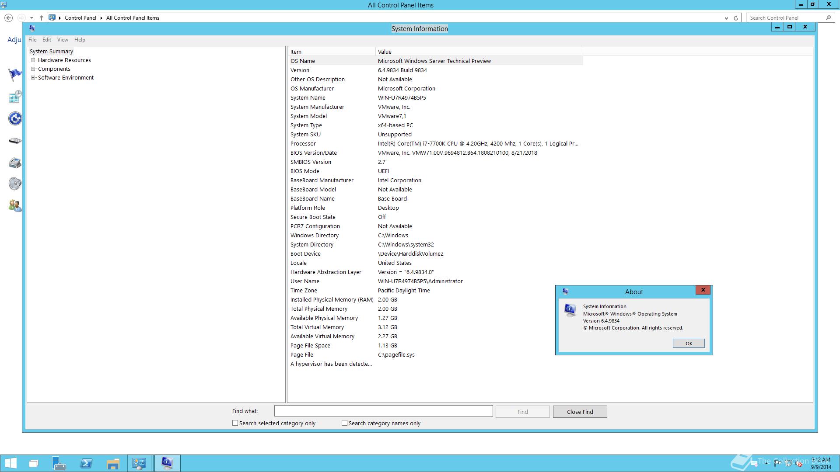This screenshot has height=472, width=840.
Task: Open Ease of Access Center icon in Control Panel
Action: point(15,118)
